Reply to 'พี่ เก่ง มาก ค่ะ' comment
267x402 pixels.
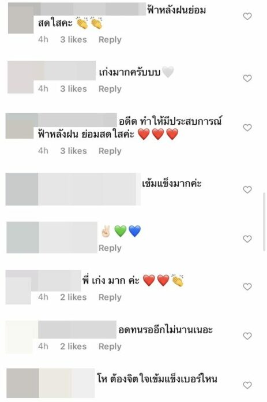pos(110,297)
